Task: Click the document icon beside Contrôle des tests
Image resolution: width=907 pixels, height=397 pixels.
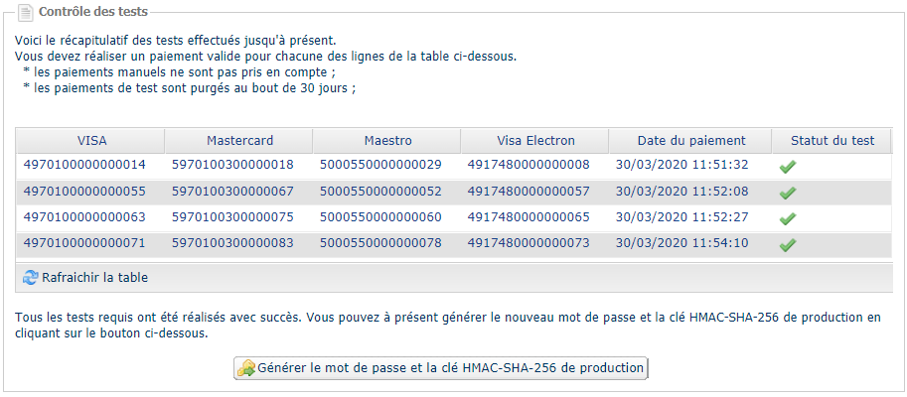Action: coord(26,12)
